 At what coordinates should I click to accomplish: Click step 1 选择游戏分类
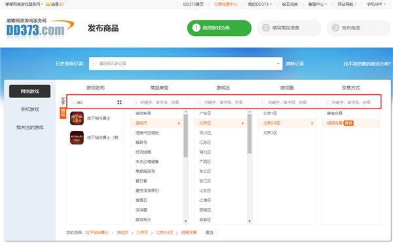219,28
